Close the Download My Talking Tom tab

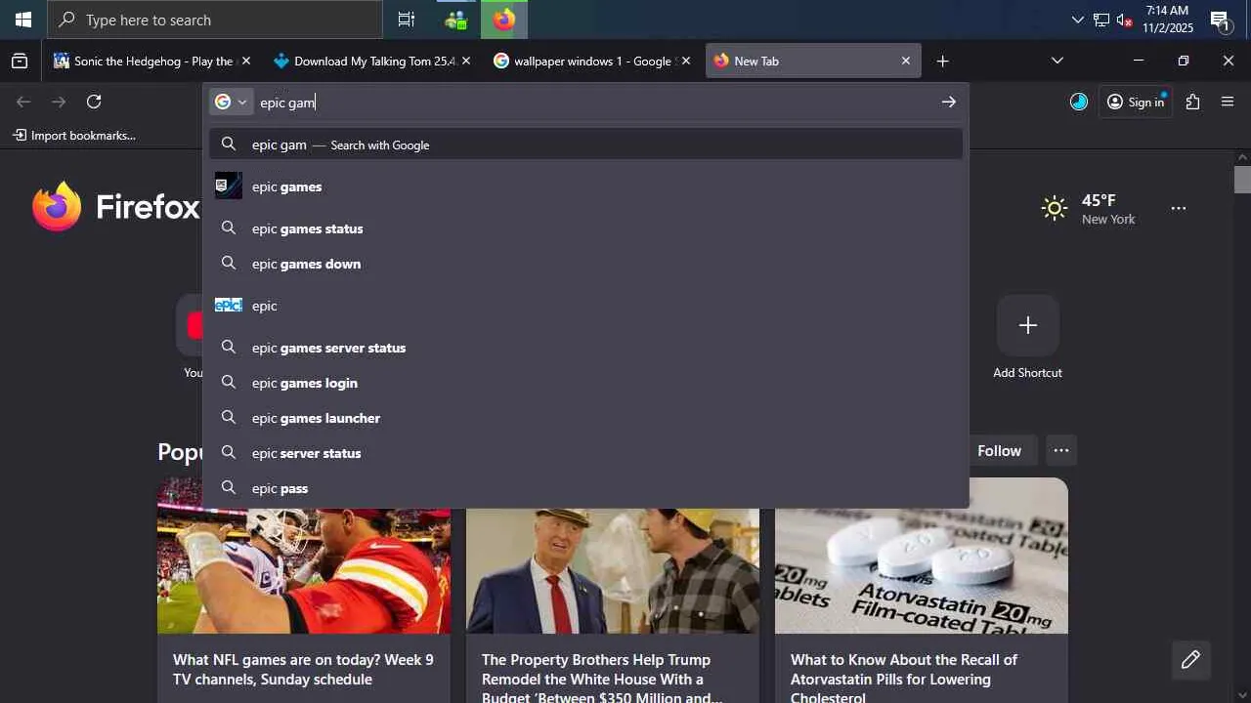click(466, 61)
